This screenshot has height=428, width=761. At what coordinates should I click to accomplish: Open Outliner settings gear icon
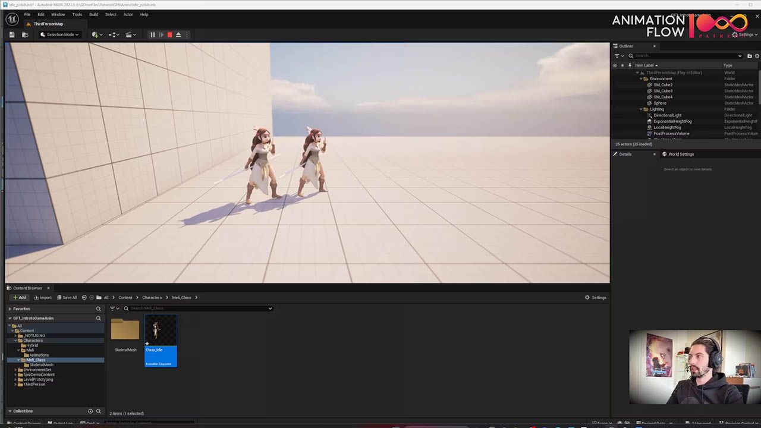click(x=757, y=56)
